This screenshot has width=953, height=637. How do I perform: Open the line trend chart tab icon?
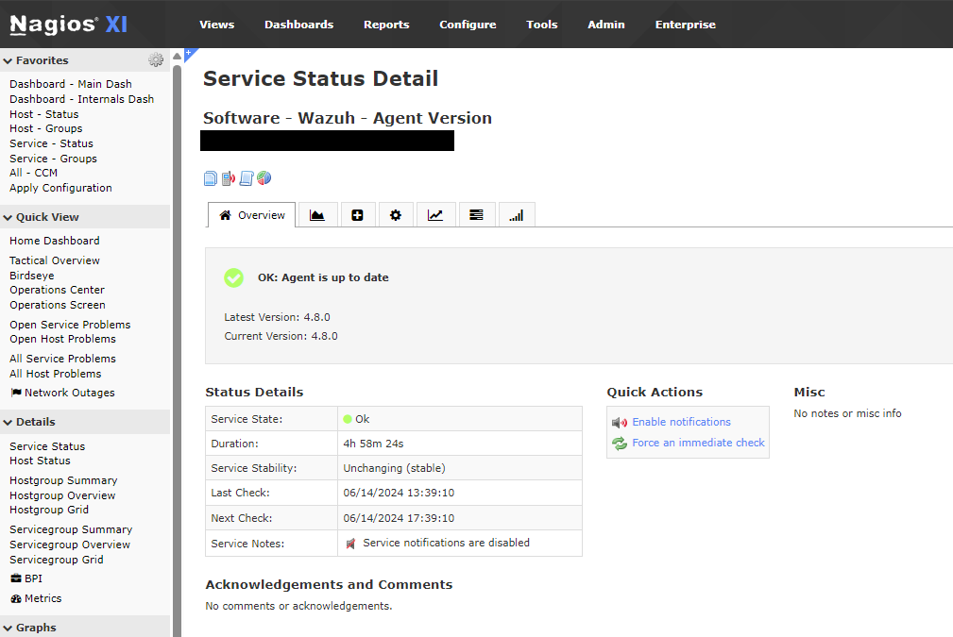point(435,215)
